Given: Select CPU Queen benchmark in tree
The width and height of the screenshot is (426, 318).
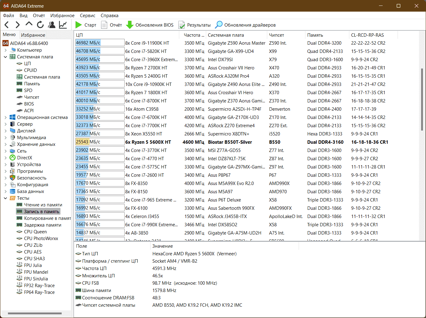Looking at the screenshot, I should [35, 232].
